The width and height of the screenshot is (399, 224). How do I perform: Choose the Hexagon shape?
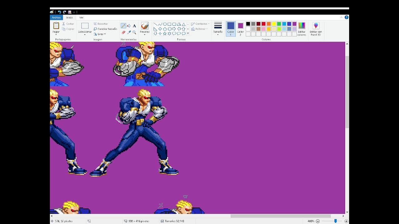point(169,29)
